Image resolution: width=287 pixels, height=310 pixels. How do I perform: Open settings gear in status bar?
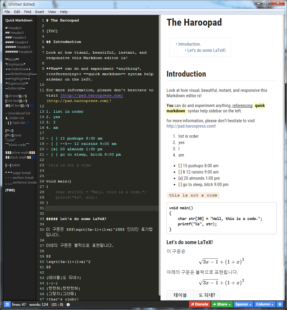click(x=280, y=304)
